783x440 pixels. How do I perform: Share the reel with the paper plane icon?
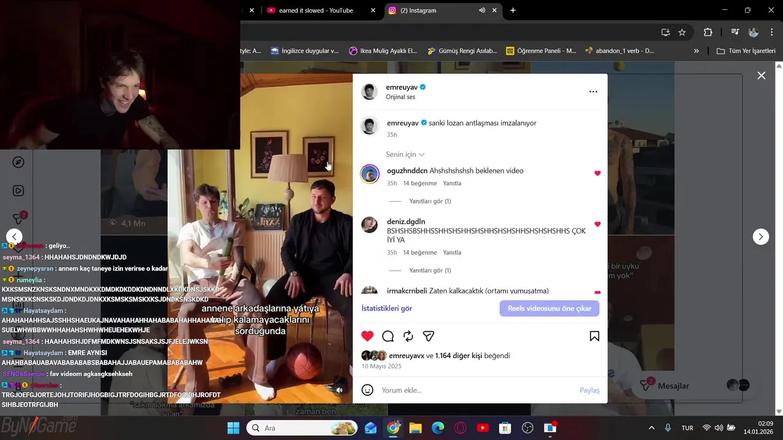coord(429,336)
